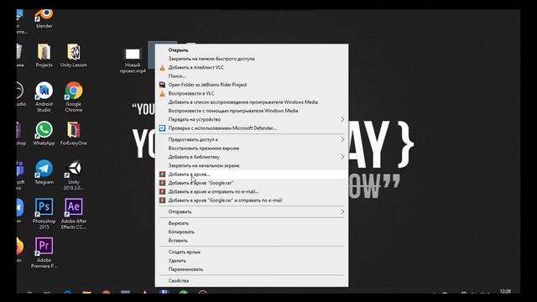Viewport: 537px width, 302px height.
Task: Launch the Android Studio shortcut
Action: click(44, 97)
